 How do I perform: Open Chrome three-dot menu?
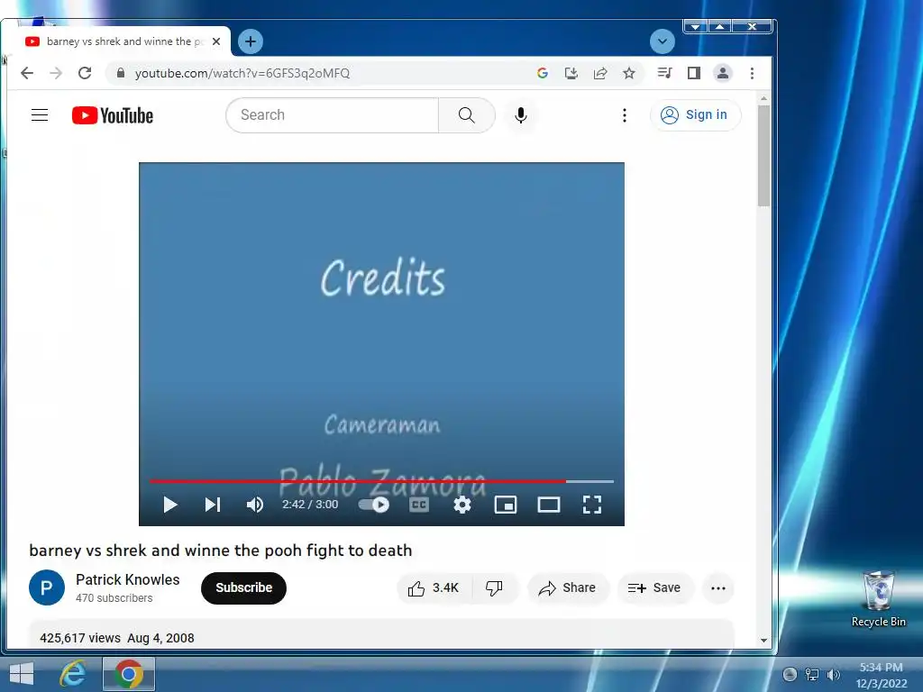752,73
